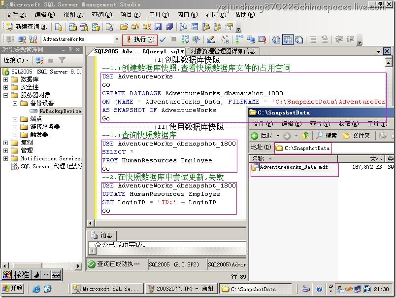This screenshot has height=298, width=396.
Task: Click the Analysis Services MDX Query icon
Action: coord(73,27)
